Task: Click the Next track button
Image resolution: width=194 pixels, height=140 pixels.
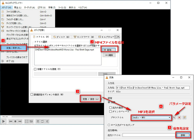Action: [20, 121]
